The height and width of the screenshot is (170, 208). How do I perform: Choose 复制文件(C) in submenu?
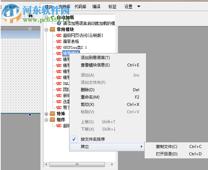(176, 147)
